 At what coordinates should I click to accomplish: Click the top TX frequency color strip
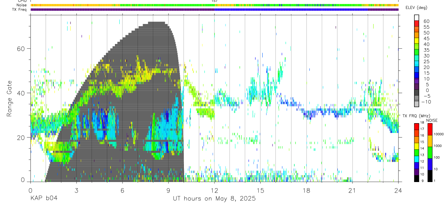pos(215,9)
